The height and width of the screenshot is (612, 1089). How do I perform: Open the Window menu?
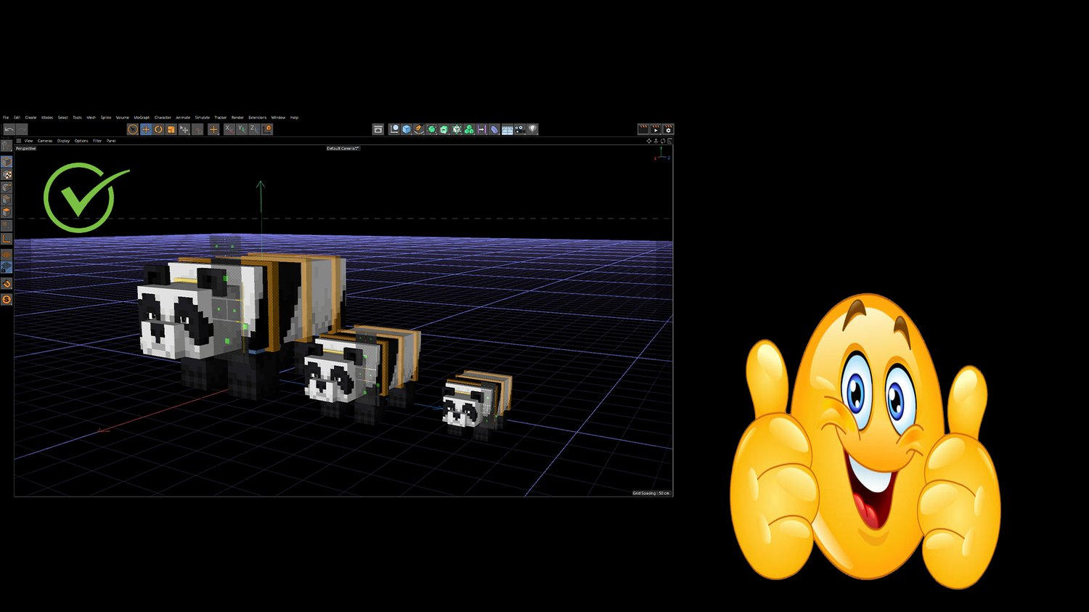click(278, 118)
